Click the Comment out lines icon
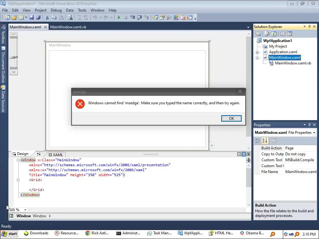This screenshot has height=239, width=319. (x=79, y=17)
